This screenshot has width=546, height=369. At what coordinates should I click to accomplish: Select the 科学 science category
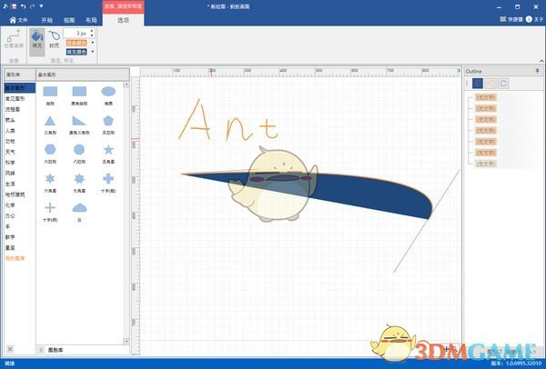point(10,163)
